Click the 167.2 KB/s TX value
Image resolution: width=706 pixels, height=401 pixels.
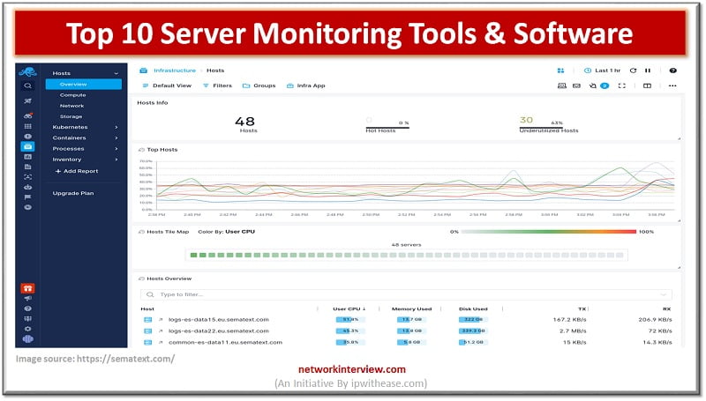tap(569, 320)
